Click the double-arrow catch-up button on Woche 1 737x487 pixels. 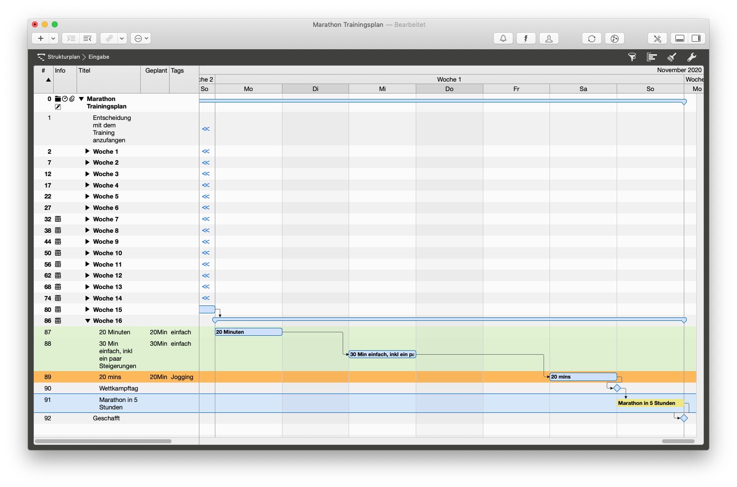point(205,151)
